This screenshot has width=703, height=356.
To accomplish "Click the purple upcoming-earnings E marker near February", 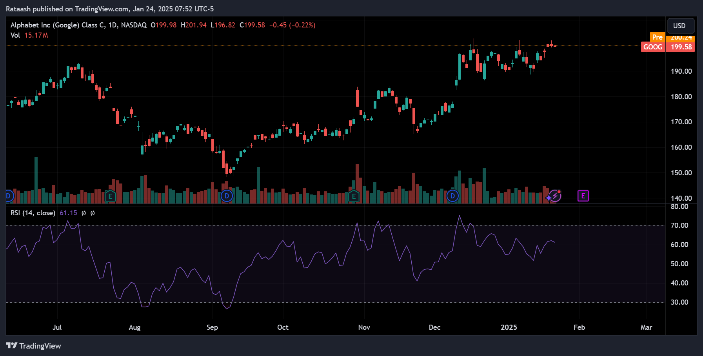I will [583, 196].
